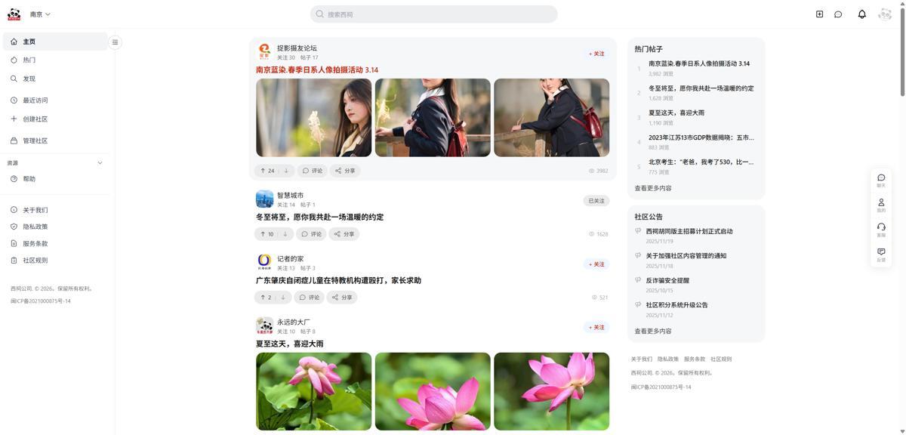Collapse the 资源 section chevron
Viewport: 906px width, 435px height.
coord(100,163)
